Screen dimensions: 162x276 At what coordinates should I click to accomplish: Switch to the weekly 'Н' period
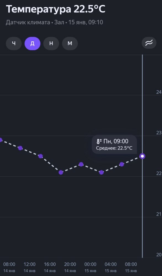point(51,43)
